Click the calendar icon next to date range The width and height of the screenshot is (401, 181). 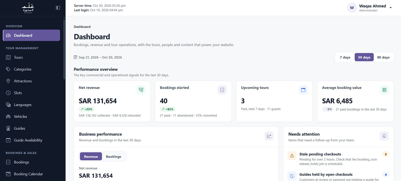pyautogui.click(x=75, y=57)
